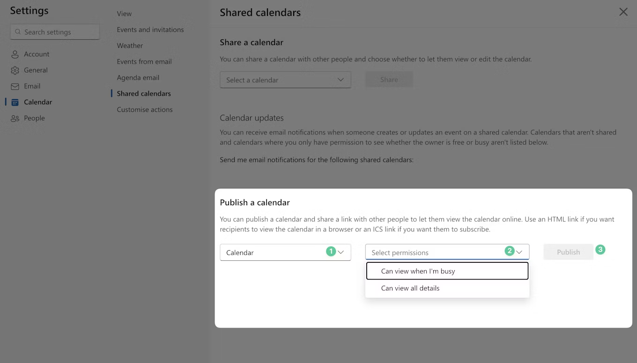Click the Account person icon
This screenshot has height=363, width=637.
click(15, 54)
